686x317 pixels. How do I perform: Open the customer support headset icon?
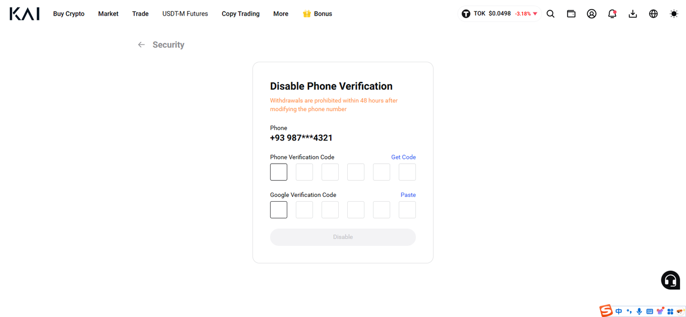click(x=670, y=280)
